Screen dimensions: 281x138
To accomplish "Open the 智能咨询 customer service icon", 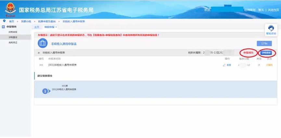I will pos(271,30).
